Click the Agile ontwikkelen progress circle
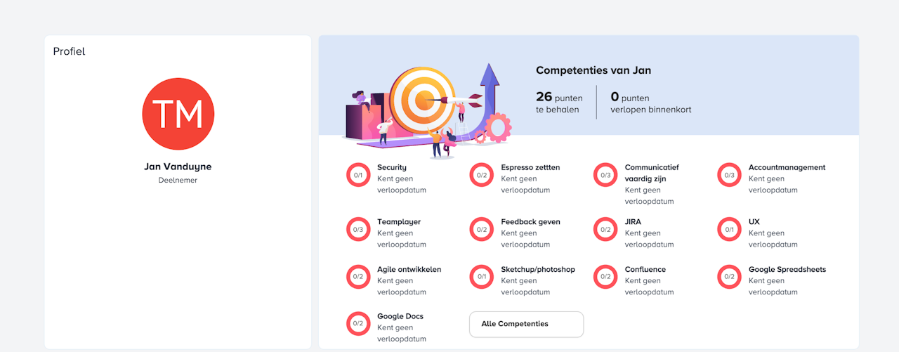The image size is (899, 352). point(358,277)
